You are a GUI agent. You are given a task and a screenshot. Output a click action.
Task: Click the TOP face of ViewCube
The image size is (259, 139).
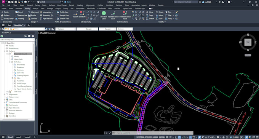point(248,42)
